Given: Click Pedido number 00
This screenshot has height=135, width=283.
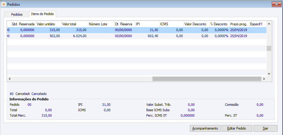Looking at the screenshot, I should click(30, 105).
